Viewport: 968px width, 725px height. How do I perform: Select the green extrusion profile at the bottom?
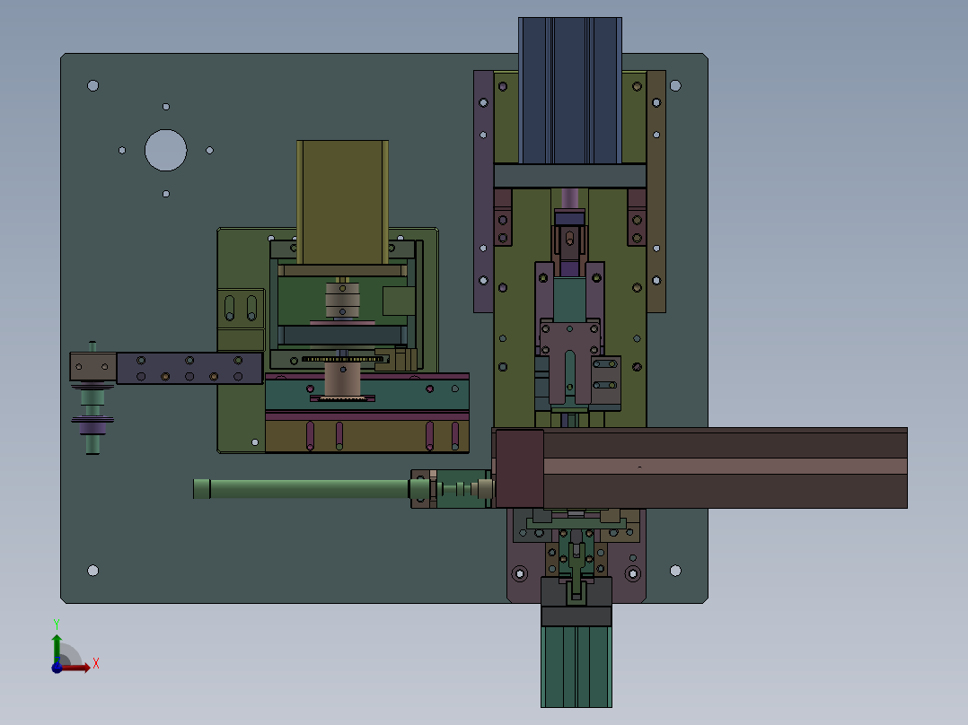(x=576, y=667)
